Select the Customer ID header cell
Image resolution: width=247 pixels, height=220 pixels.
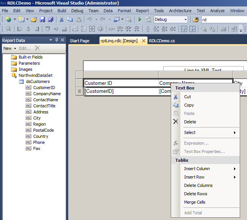point(121,83)
